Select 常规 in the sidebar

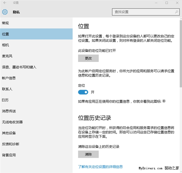[x=5, y=23]
